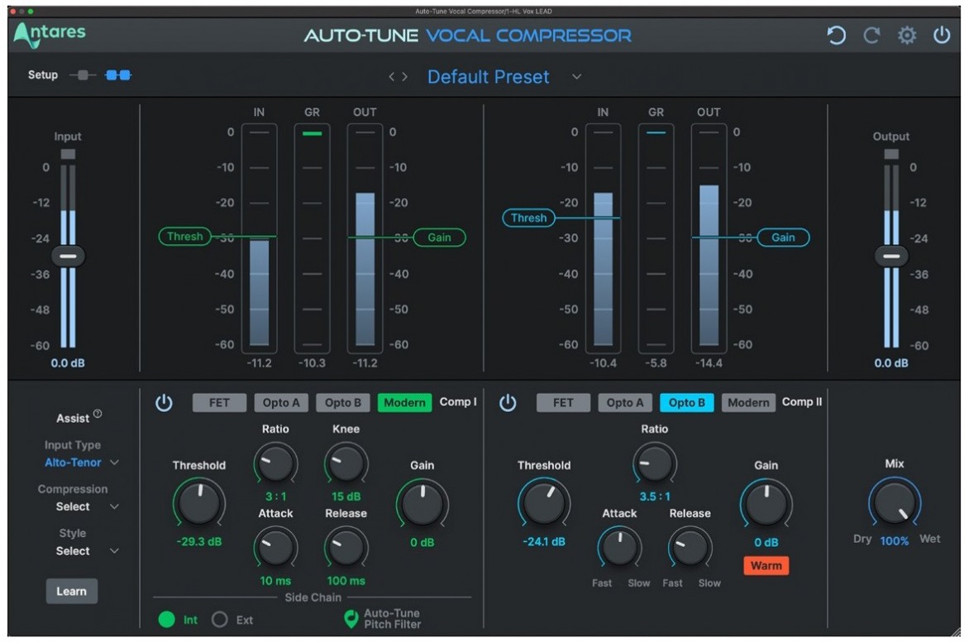This screenshot has height=643, width=969.
Task: Click Comp II Attack knob
Action: point(619,548)
